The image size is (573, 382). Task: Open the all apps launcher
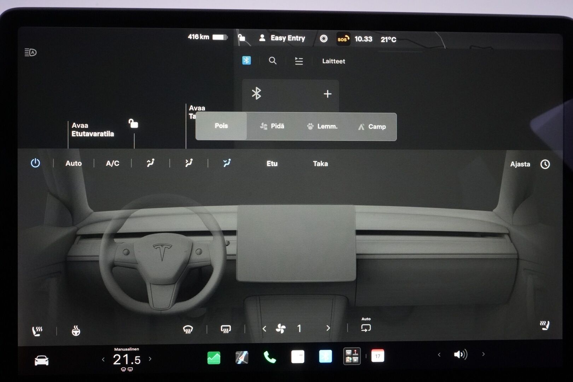(x=352, y=356)
